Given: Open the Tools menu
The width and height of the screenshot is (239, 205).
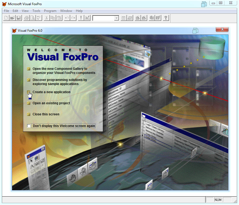Looking at the screenshot, I should (x=36, y=11).
